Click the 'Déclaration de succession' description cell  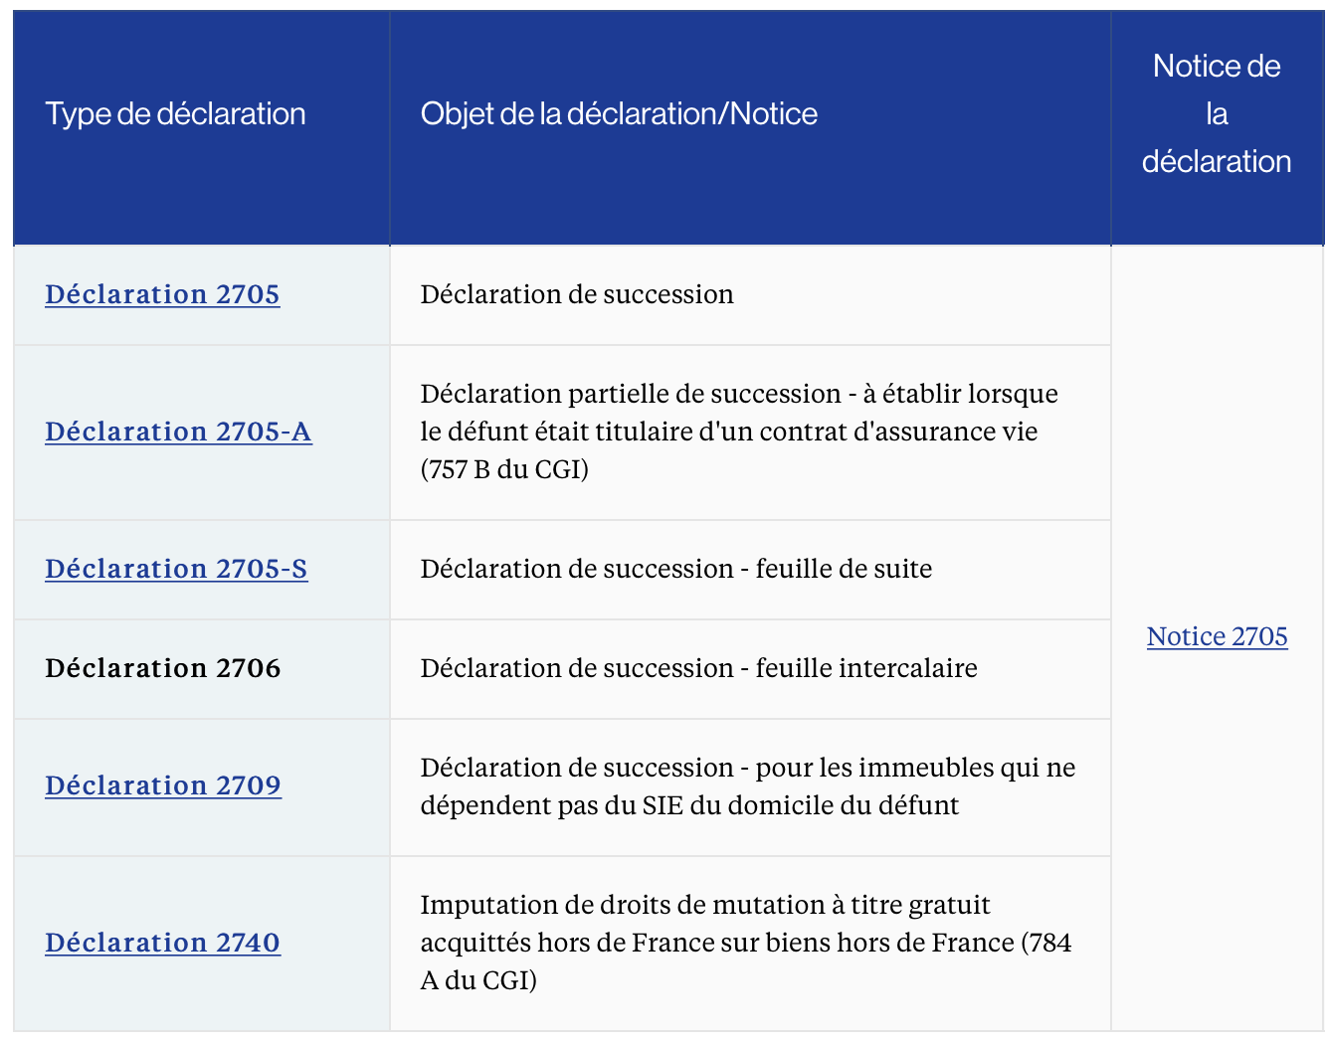(x=577, y=294)
